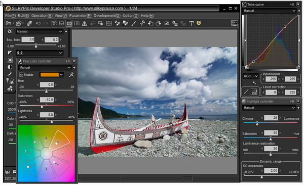Open Highlight controller Manual dropdown

tap(269, 108)
